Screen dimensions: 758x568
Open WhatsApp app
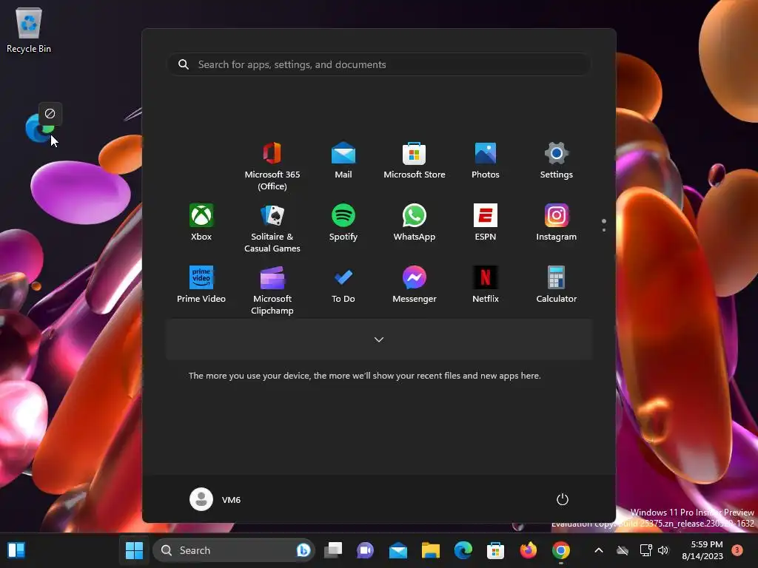coord(415,222)
